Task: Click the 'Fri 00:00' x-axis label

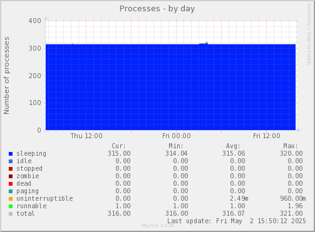Action: pos(177,136)
